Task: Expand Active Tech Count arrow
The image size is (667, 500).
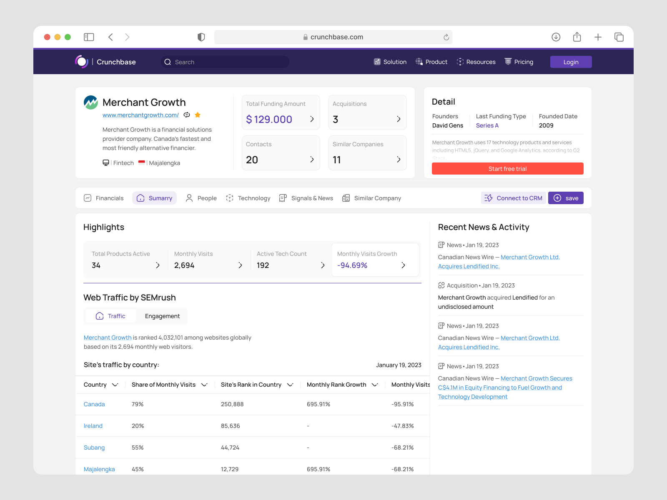Action: point(323,265)
